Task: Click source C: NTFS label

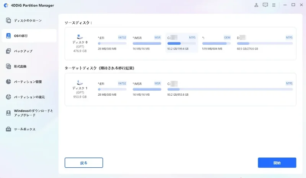Action: pos(192,38)
